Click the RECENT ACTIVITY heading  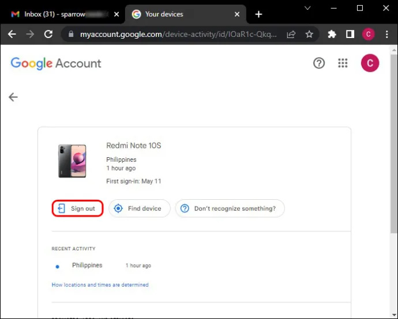(73, 249)
